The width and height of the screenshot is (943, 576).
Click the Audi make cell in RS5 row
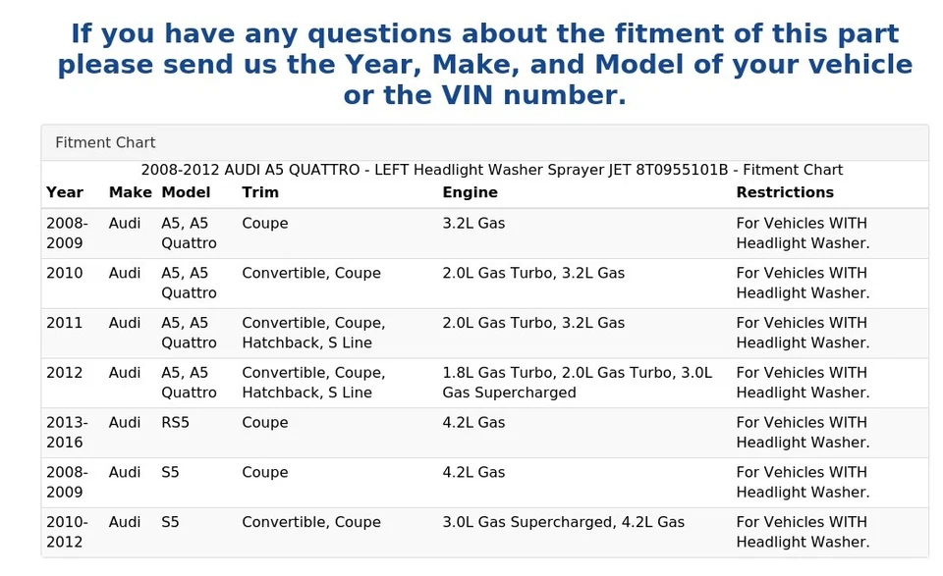pyautogui.click(x=125, y=422)
